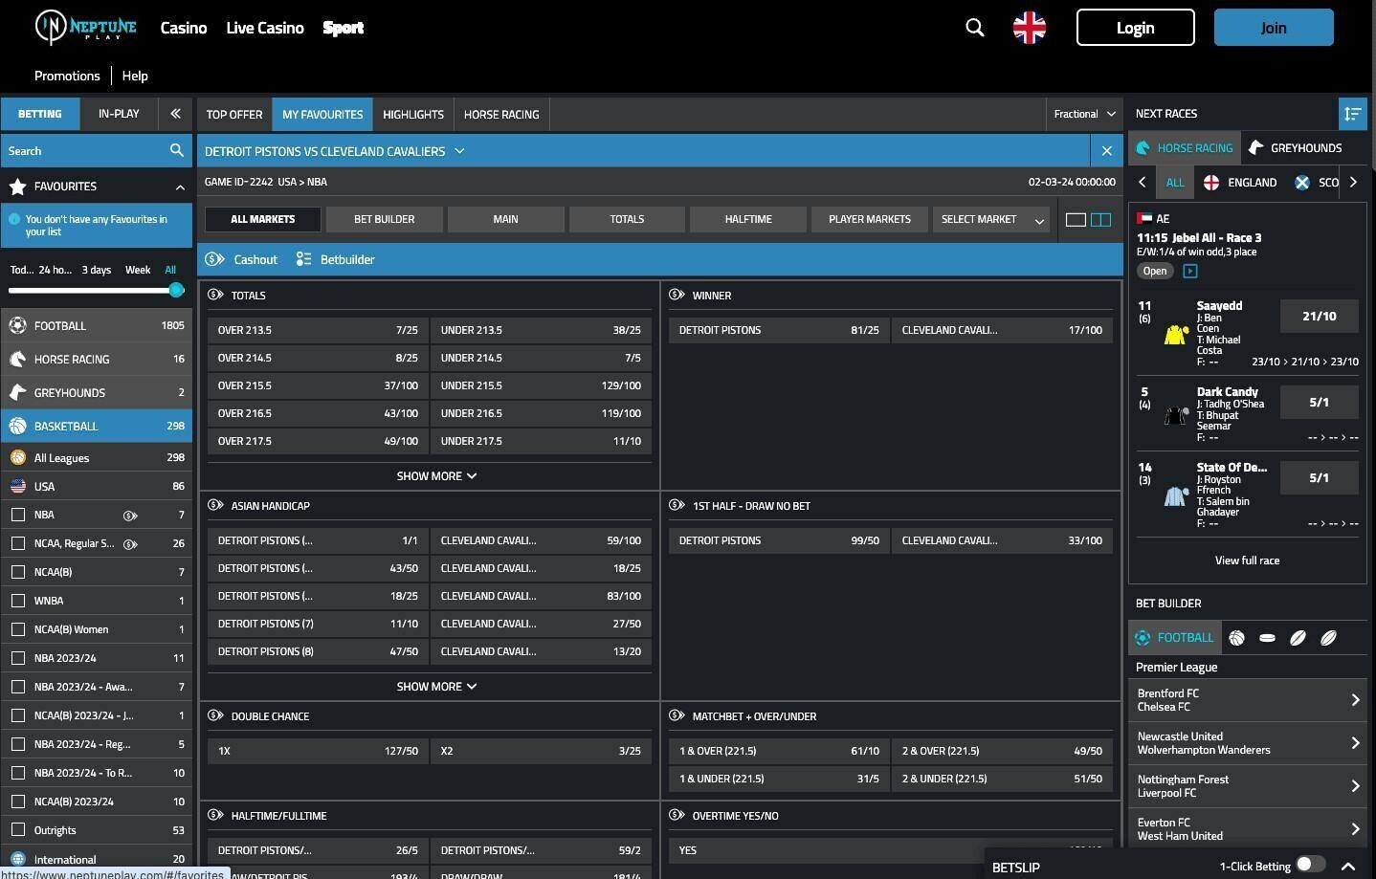Switch to two-column market layout icon
The height and width of the screenshot is (879, 1376).
1101,220
